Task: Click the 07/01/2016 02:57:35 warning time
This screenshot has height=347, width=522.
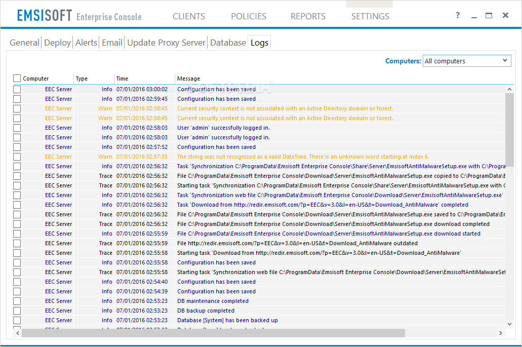Action: pos(142,157)
